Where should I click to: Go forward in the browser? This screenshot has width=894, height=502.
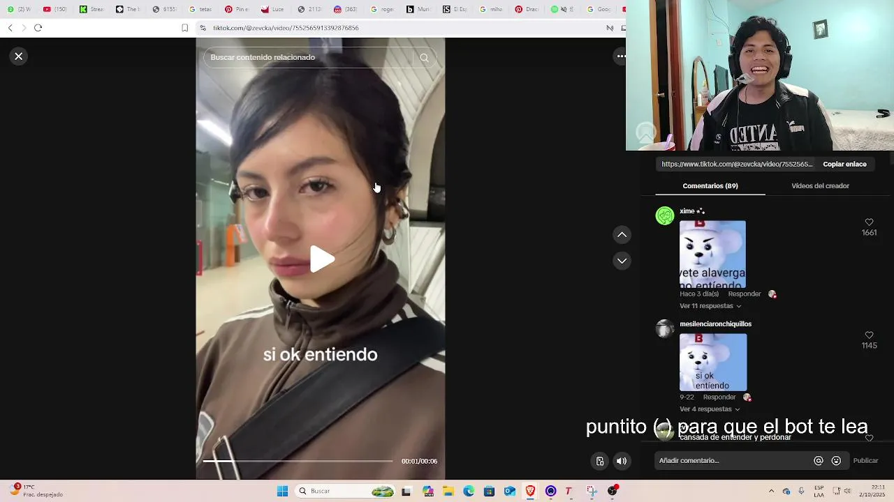[24, 28]
